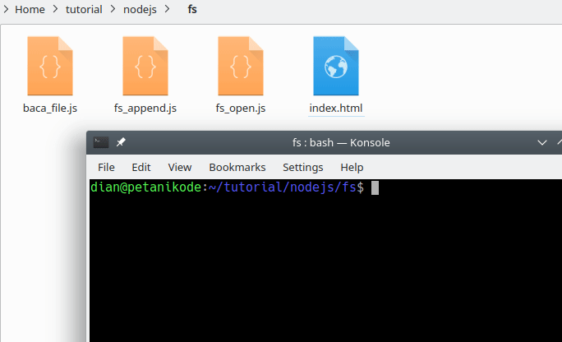
Task: Click the fs folder in the breadcrumb
Action: point(192,9)
